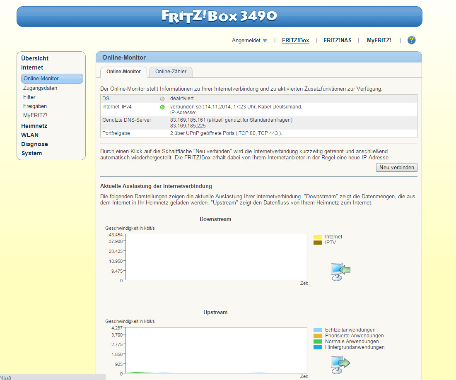Open the help question mark icon
Viewport: 456px width, 380px height.
point(411,40)
